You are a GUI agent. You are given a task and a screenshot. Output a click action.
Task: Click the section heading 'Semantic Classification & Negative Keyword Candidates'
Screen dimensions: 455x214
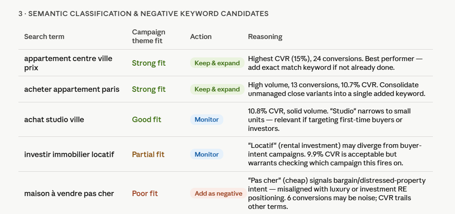point(143,14)
